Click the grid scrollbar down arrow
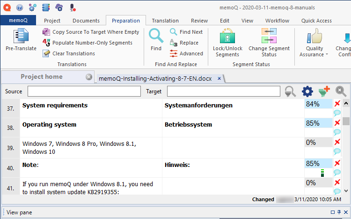351x219 pixels. click(346, 191)
